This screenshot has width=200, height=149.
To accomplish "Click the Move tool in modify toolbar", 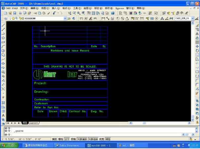I will (197, 46).
